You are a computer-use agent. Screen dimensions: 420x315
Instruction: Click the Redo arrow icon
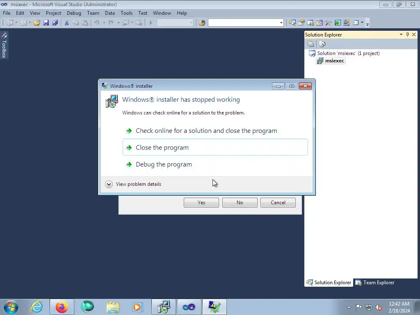pos(111,23)
